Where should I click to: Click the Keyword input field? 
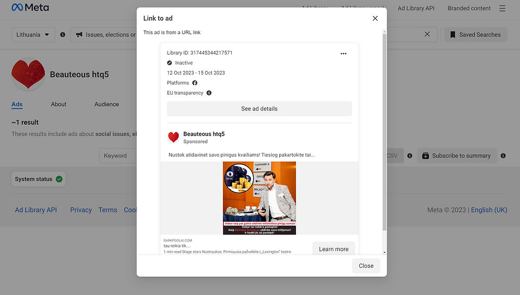(x=118, y=156)
